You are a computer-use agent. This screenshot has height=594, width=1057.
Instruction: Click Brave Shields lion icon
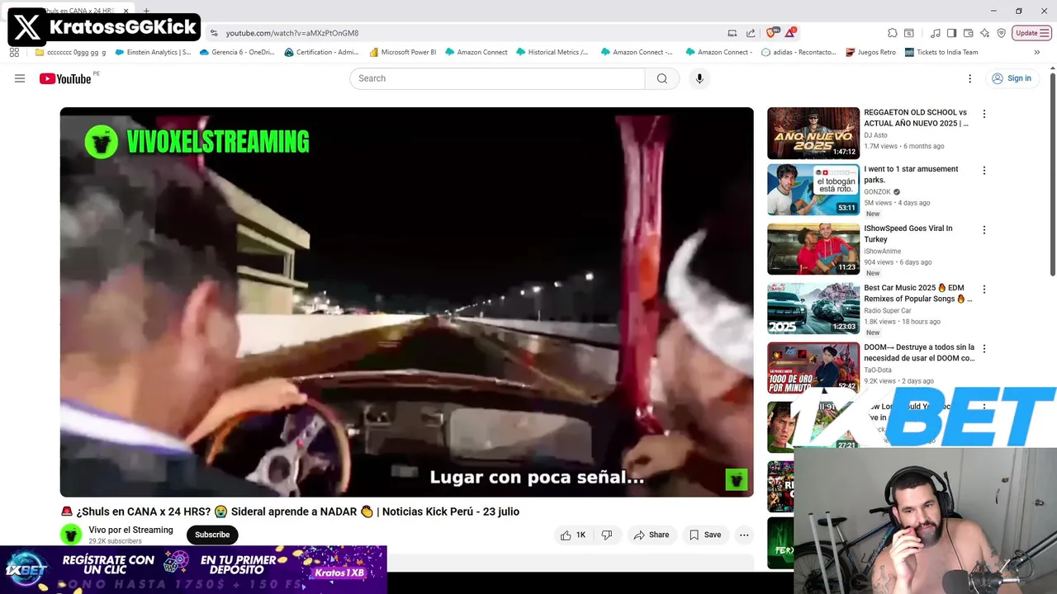771,33
